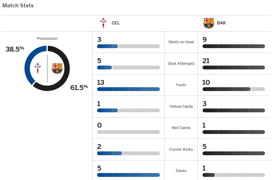Select Barcelona's Fouls progress bar
The image size is (272, 180).
point(234,89)
